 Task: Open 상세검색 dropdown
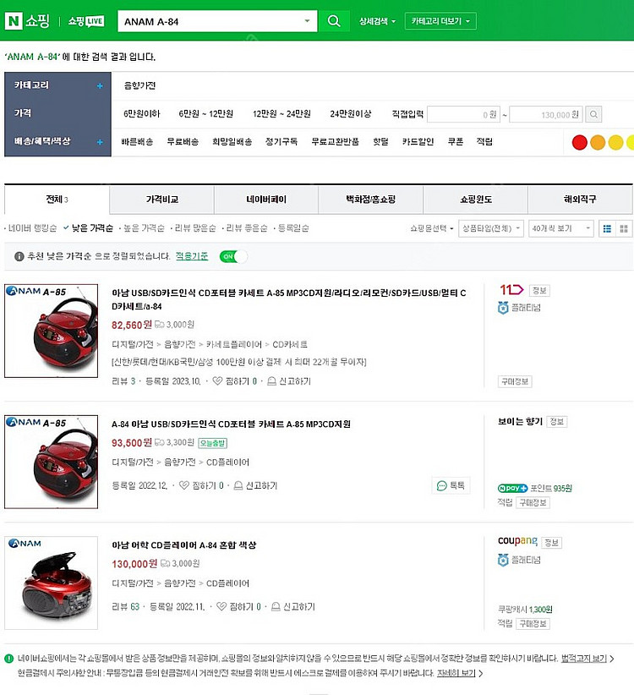pyautogui.click(x=378, y=21)
